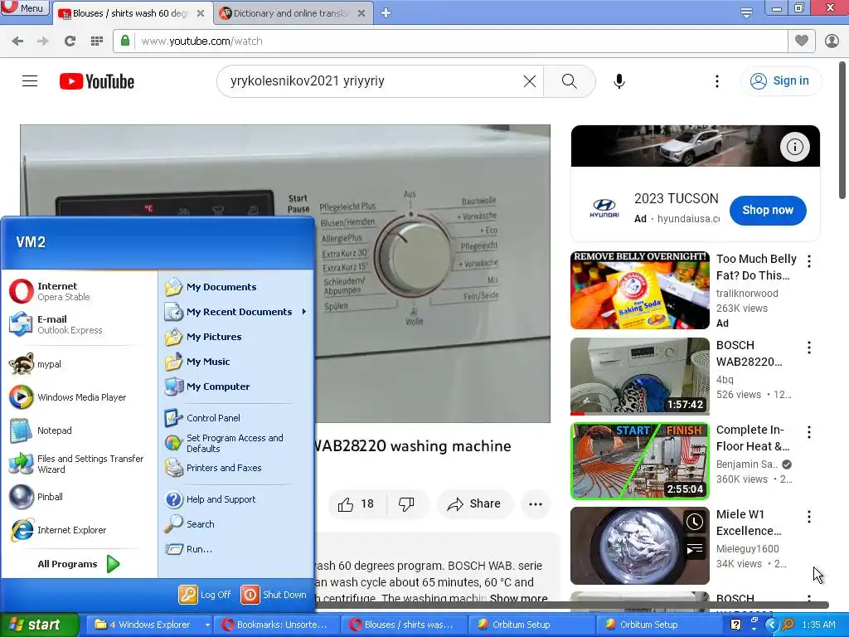Screen dimensions: 849x637
Task: Click the Shut Down button
Action: [x=274, y=594]
